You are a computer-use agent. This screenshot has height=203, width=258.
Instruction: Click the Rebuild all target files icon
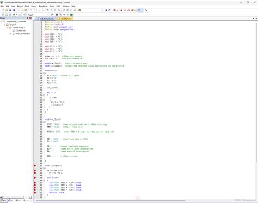[10, 15]
